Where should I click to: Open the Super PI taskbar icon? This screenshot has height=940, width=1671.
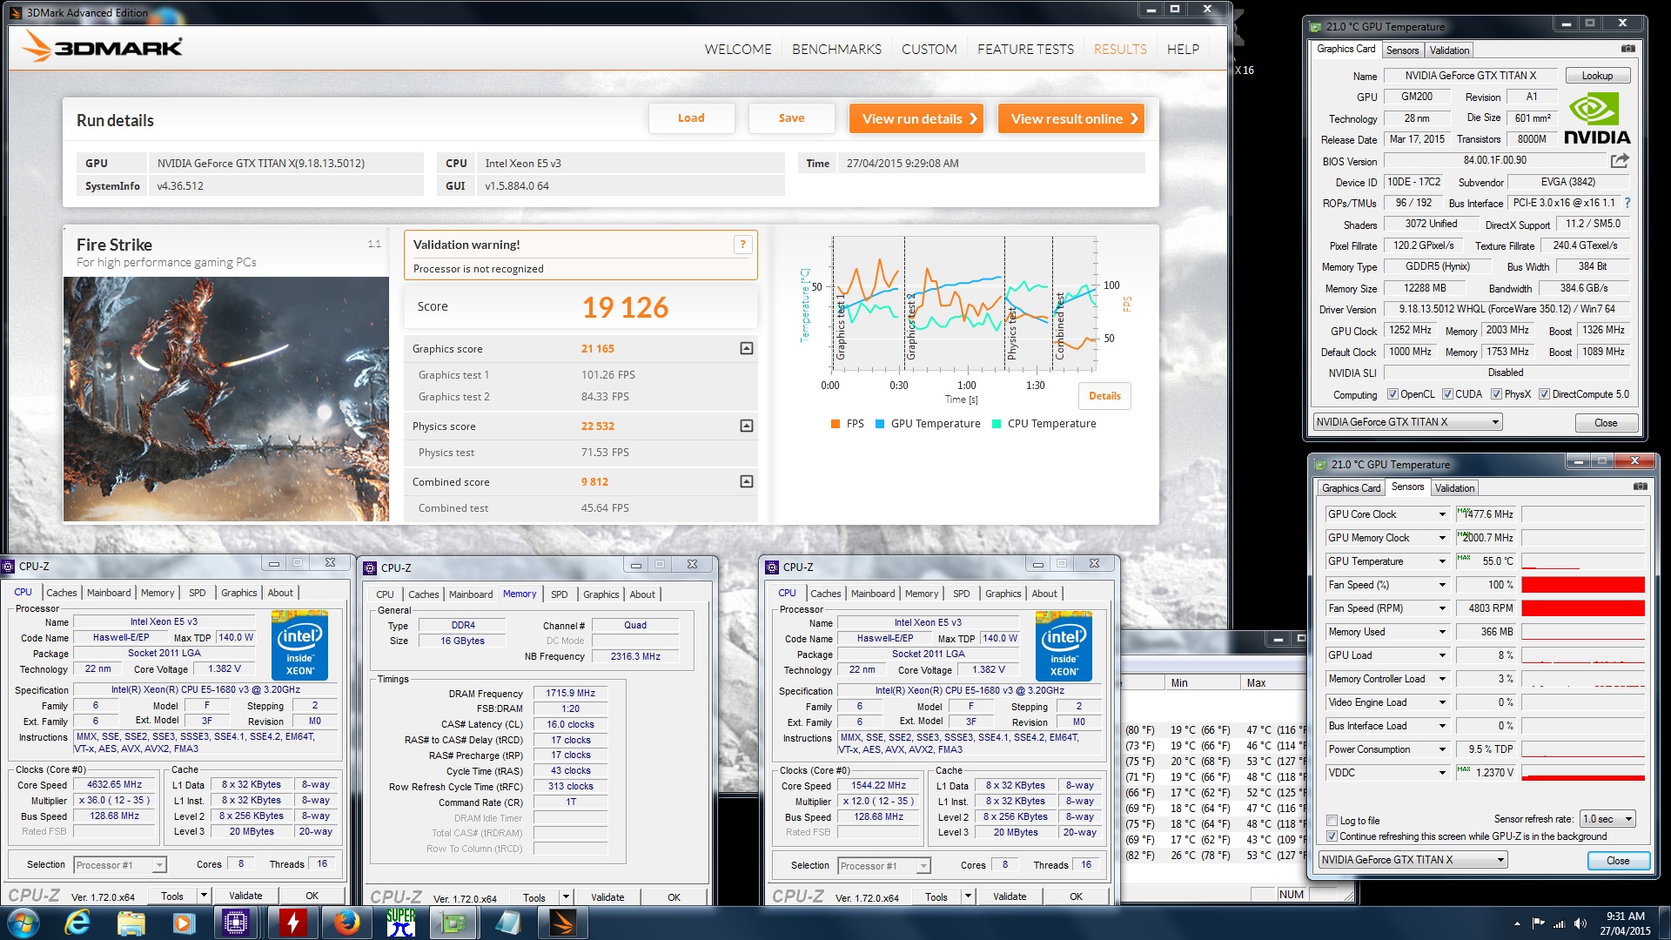click(x=400, y=923)
